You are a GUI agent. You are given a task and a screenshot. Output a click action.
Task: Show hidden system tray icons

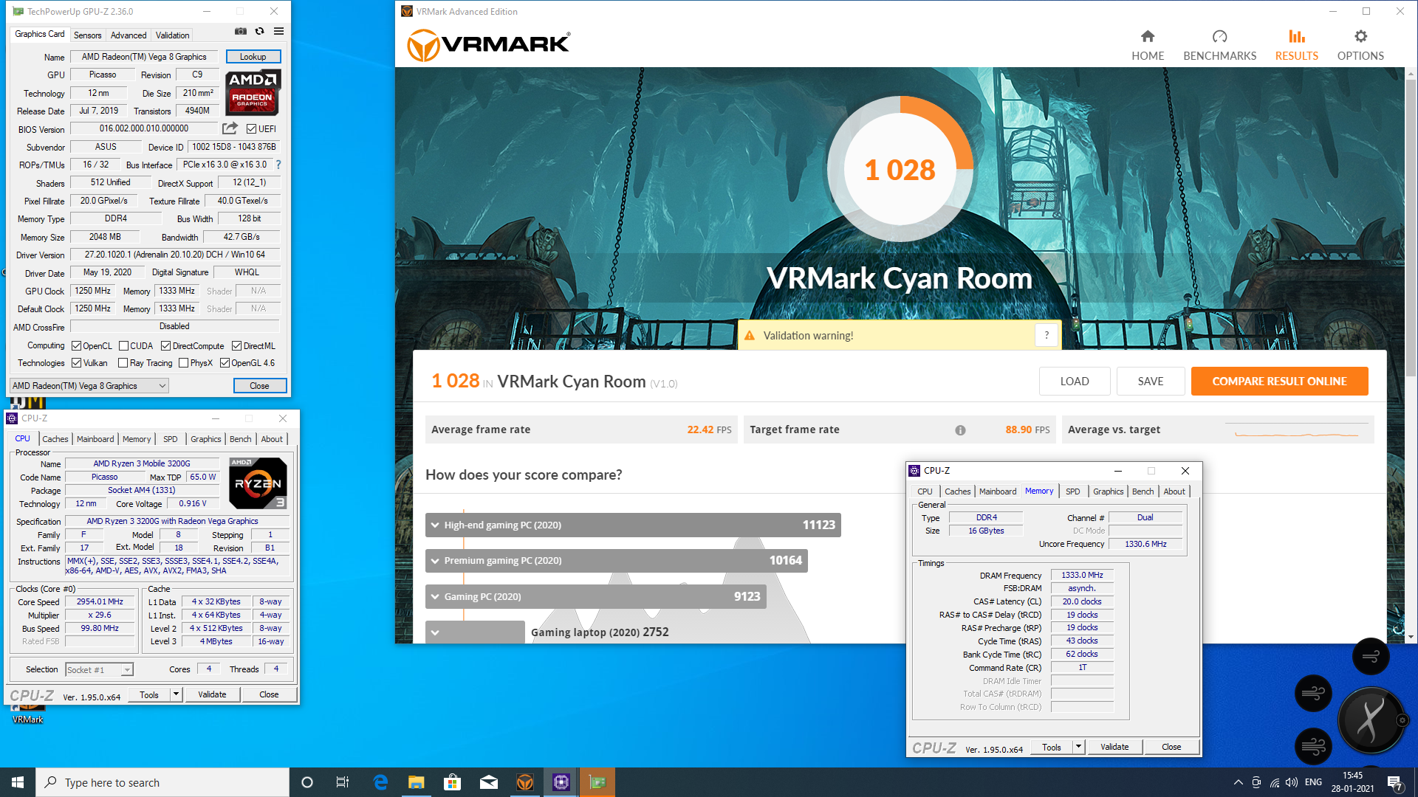[1238, 782]
